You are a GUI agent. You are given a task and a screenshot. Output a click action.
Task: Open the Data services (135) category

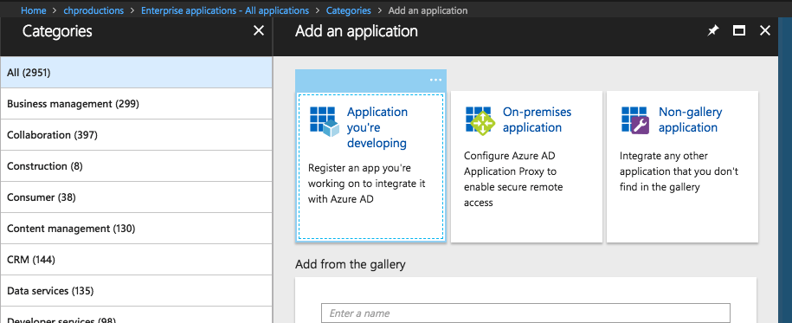136,291
